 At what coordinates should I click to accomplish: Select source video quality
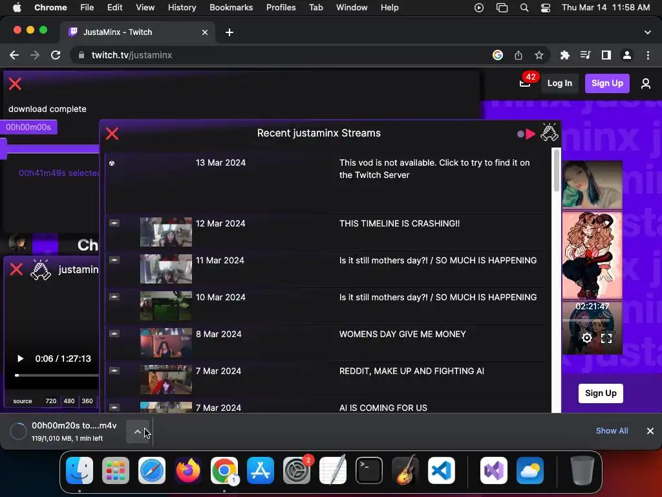(23, 401)
